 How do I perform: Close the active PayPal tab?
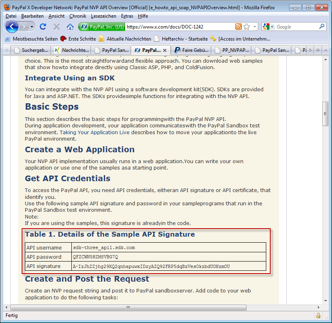[x=166, y=50]
